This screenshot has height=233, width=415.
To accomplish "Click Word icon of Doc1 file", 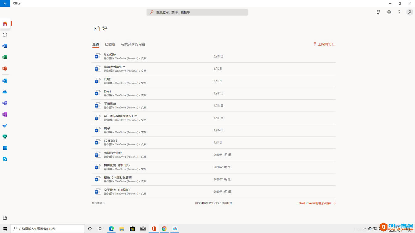I will pos(98,93).
